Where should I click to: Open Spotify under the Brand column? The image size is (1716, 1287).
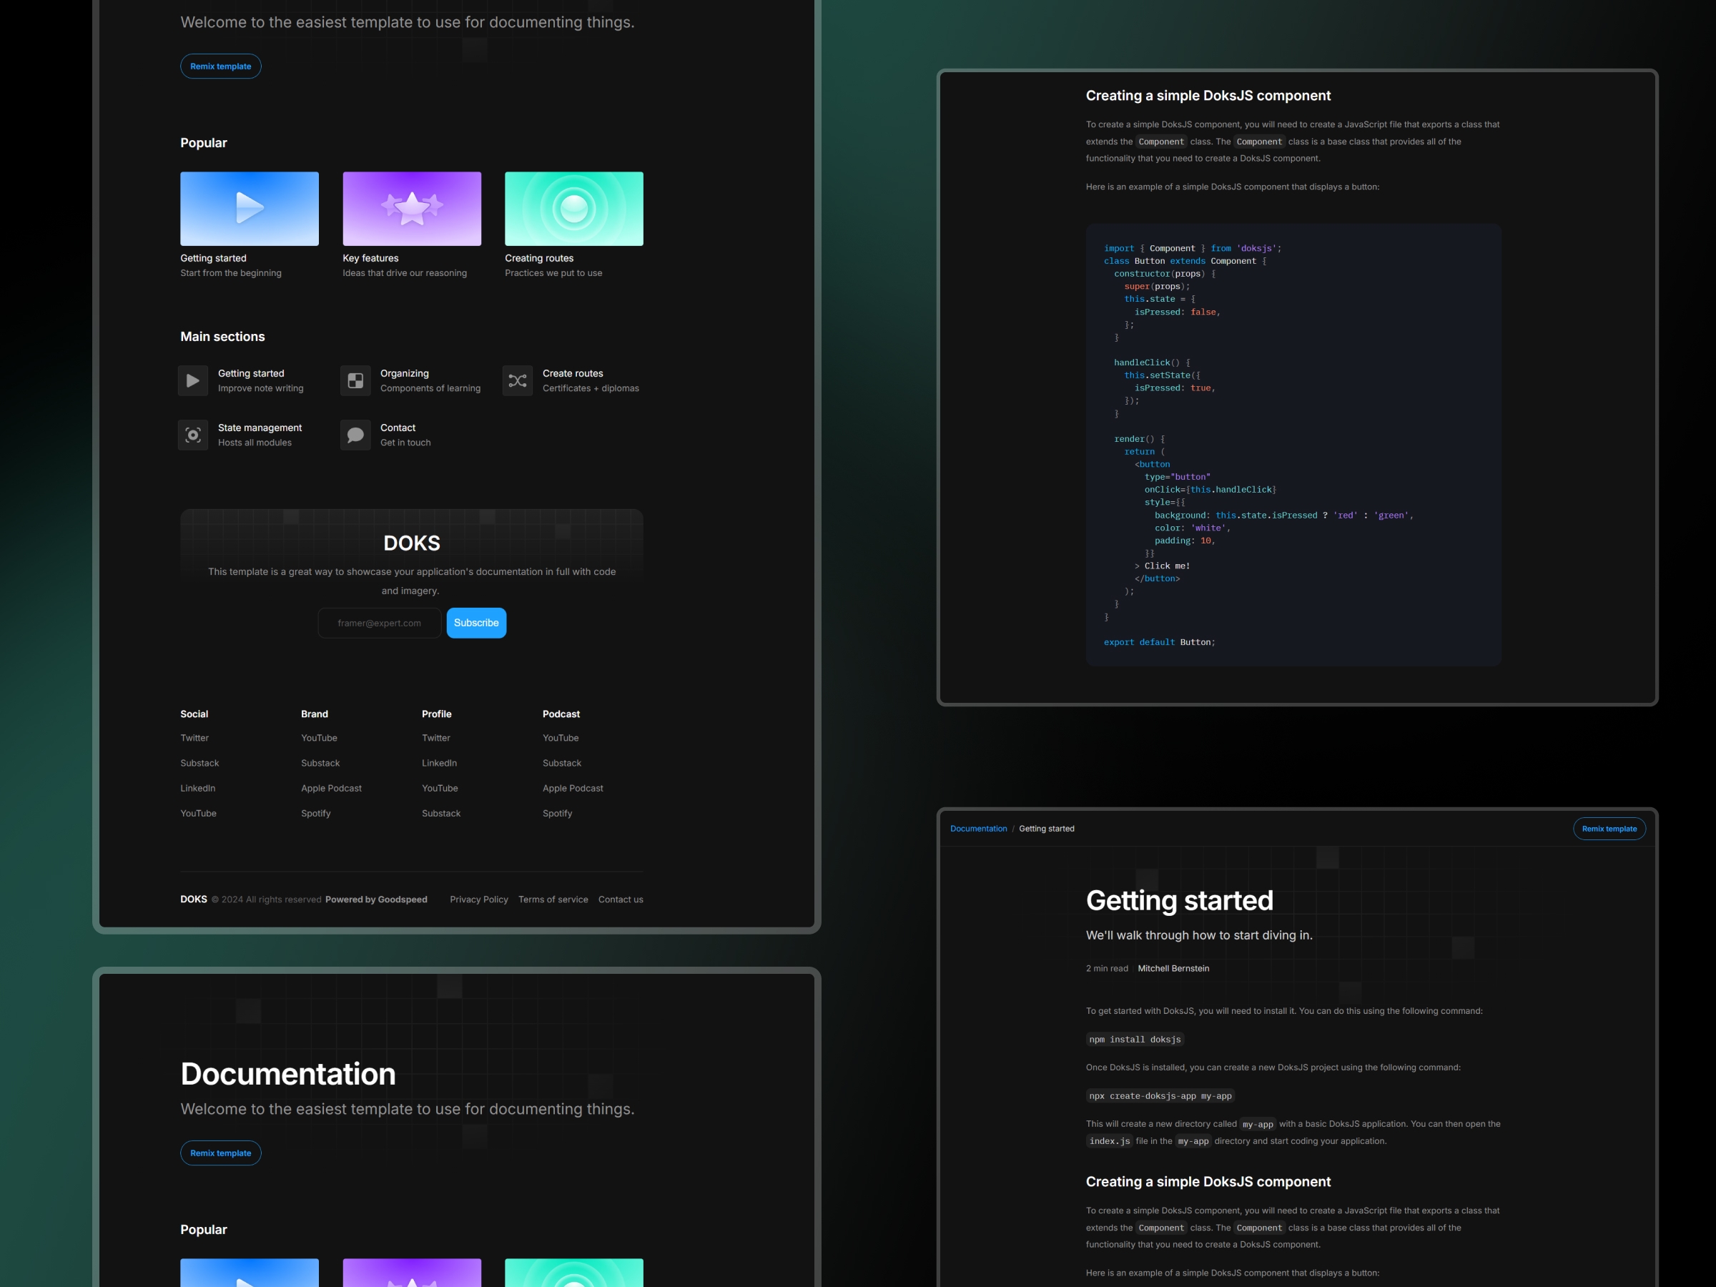point(316,813)
